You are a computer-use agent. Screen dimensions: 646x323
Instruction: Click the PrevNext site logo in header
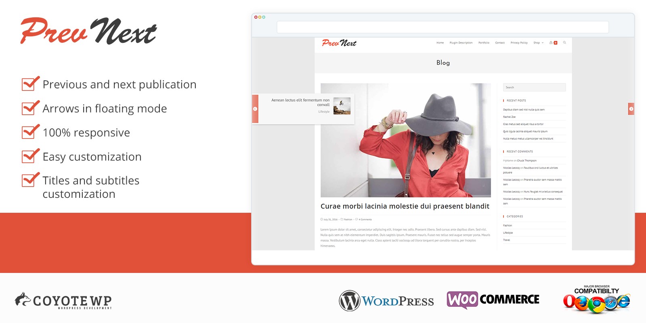(339, 43)
